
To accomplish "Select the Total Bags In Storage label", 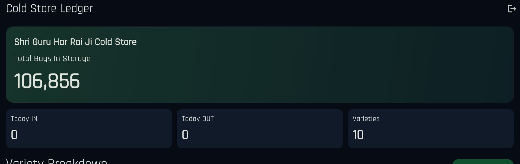I will point(52,58).
